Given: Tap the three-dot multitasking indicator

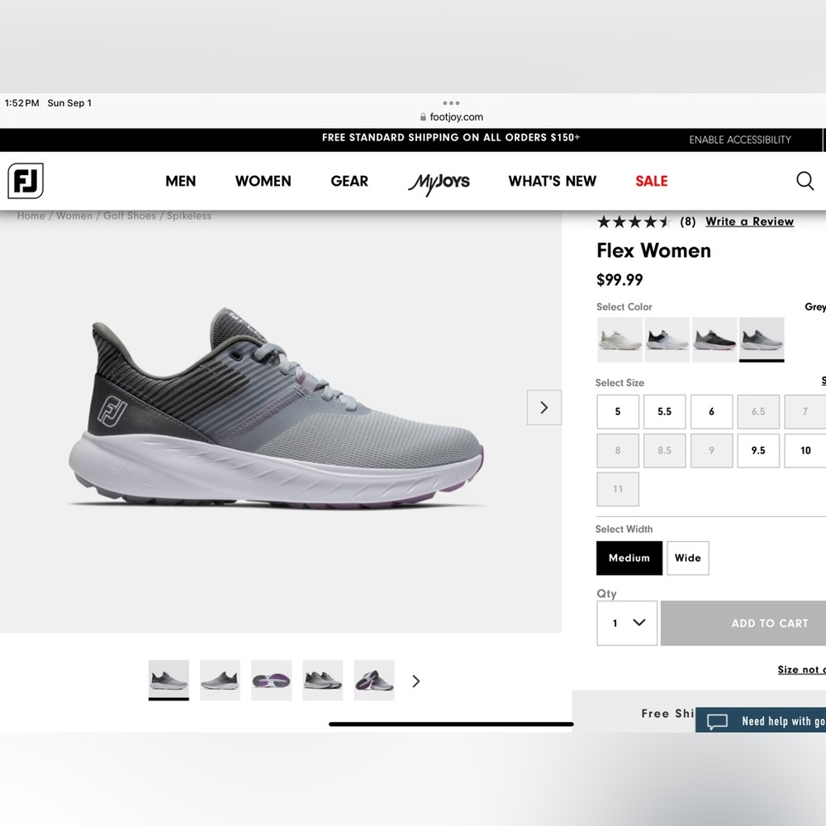Looking at the screenshot, I should point(451,102).
